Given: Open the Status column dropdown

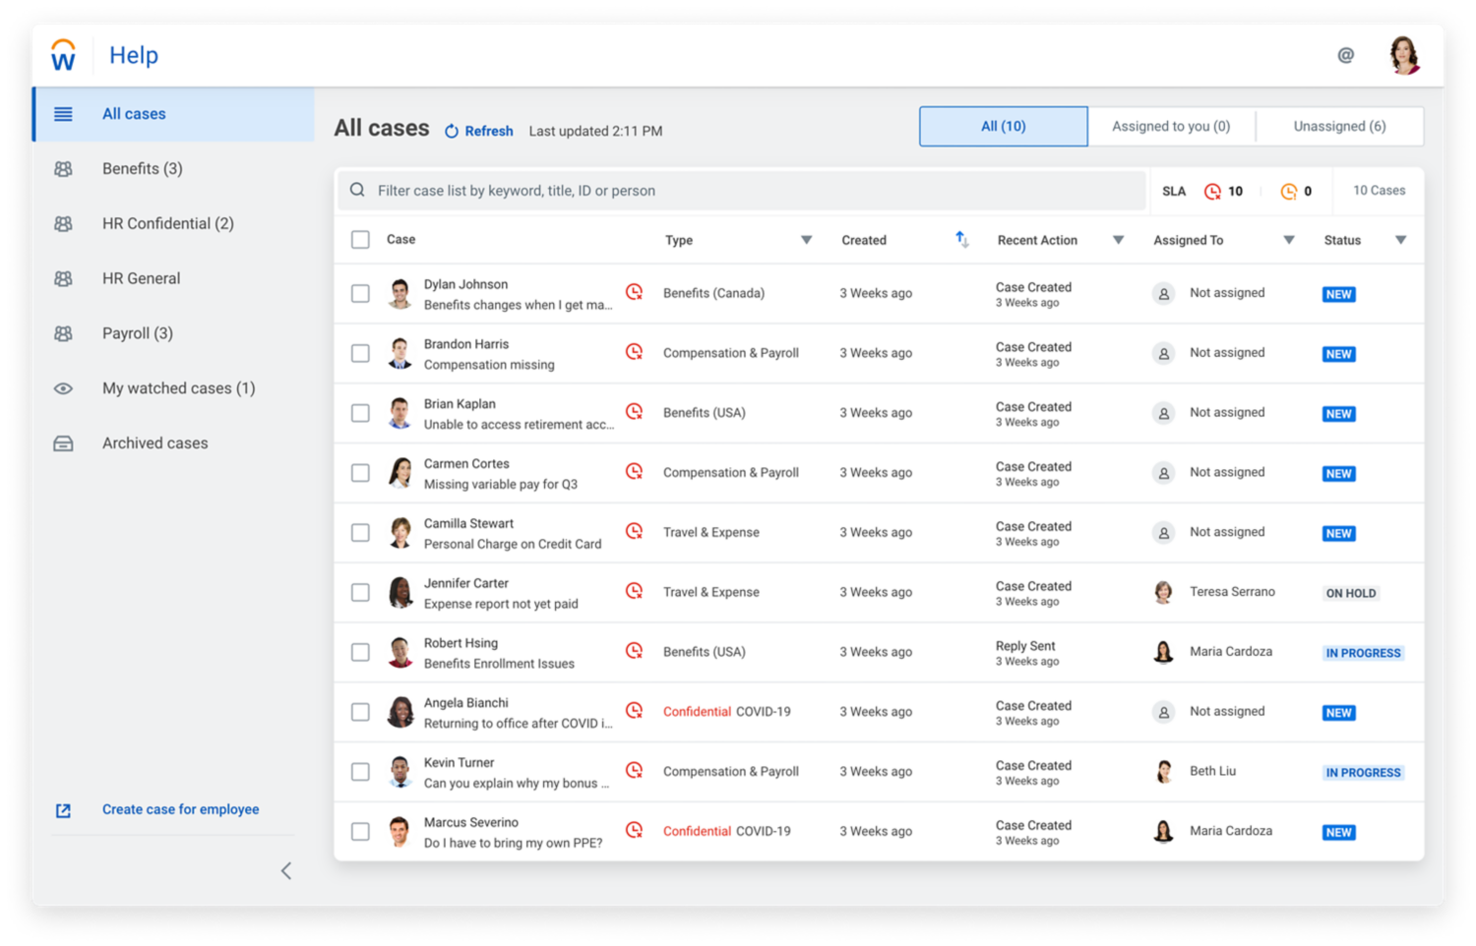Looking at the screenshot, I should pyautogui.click(x=1401, y=239).
